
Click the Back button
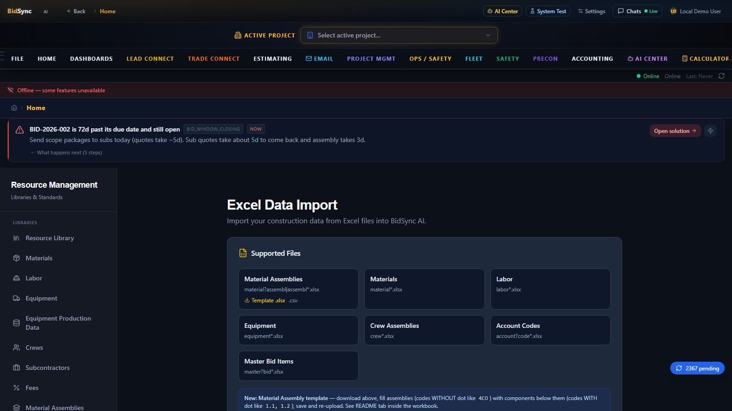tap(76, 11)
